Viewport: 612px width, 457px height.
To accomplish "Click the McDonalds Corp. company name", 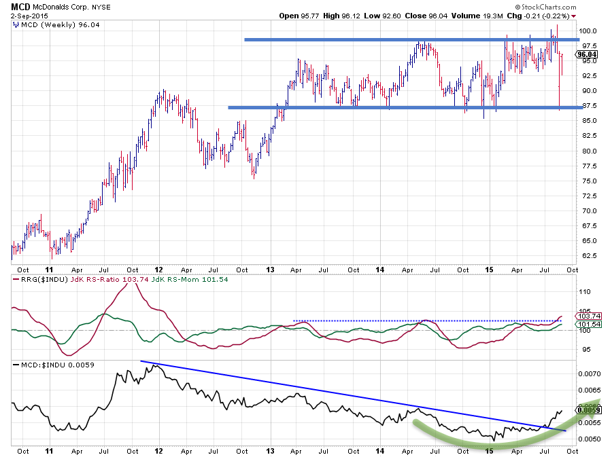I will pyautogui.click(x=61, y=7).
